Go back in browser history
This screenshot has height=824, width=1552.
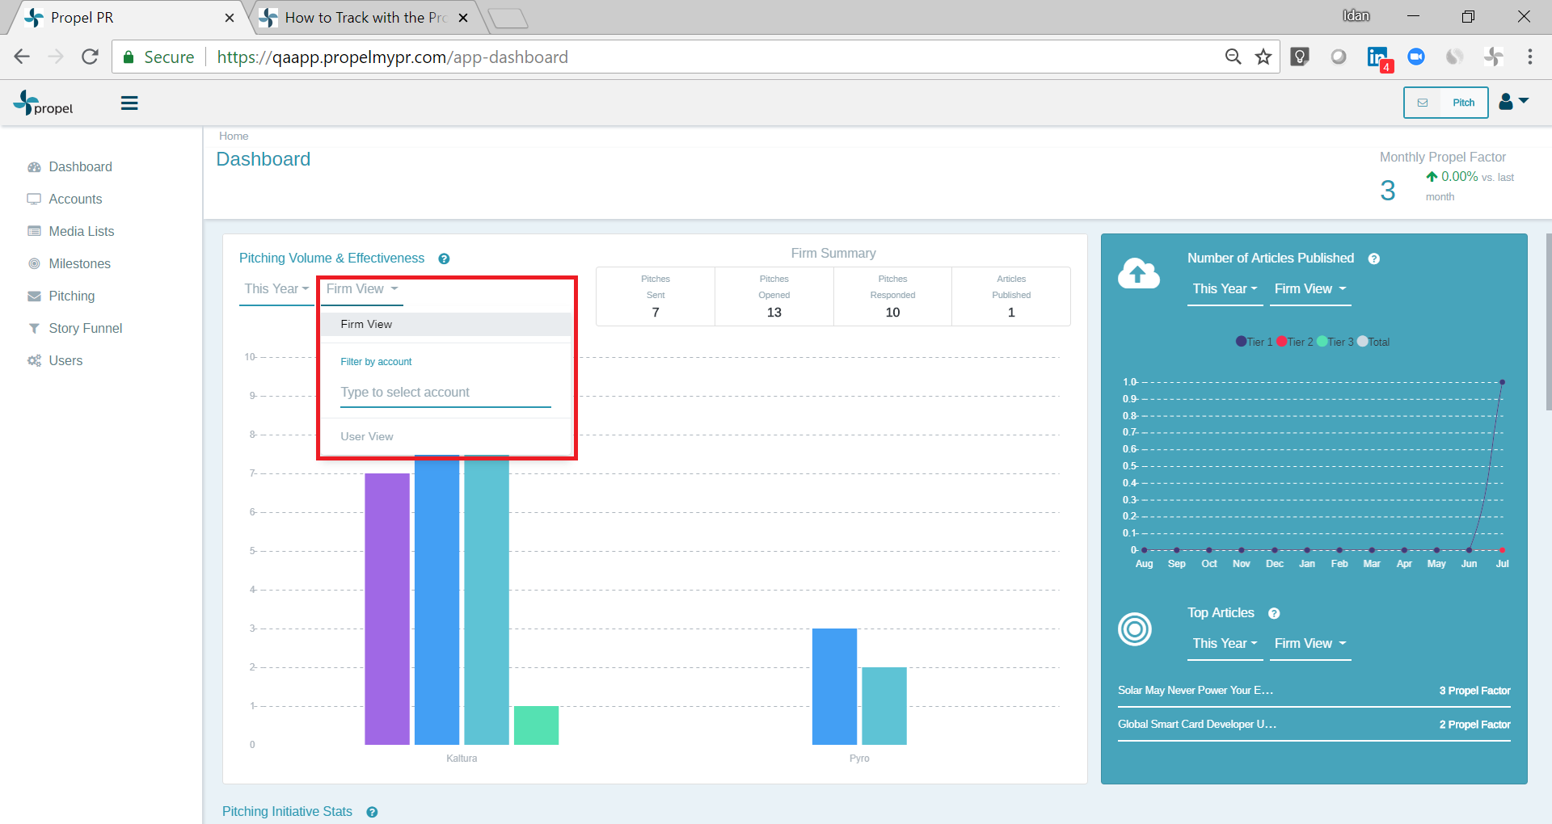(22, 57)
